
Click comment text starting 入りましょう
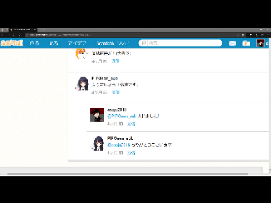(115, 85)
